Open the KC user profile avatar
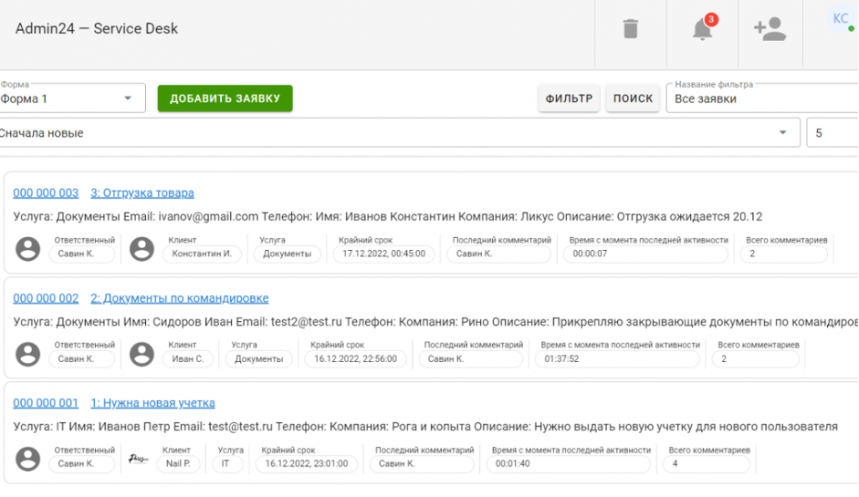Viewport: 859px width, 497px height. [840, 19]
